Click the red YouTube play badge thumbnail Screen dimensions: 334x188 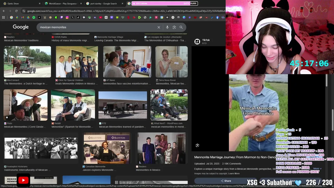coord(23,180)
